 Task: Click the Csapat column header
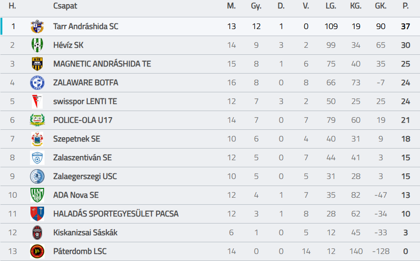[x=65, y=6]
